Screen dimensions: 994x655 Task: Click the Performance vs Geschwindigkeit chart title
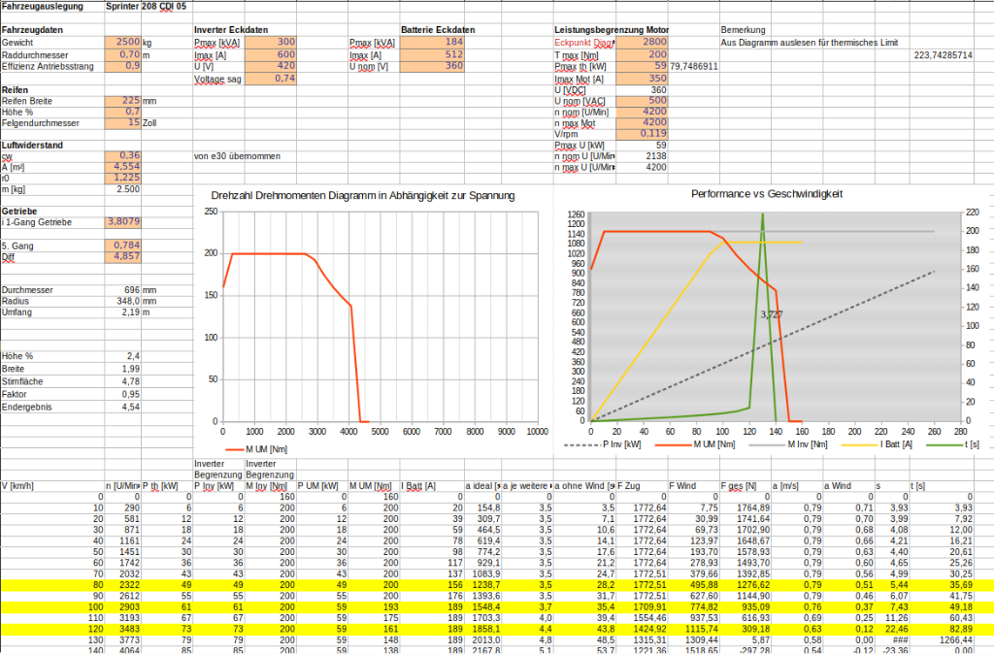[x=767, y=194]
